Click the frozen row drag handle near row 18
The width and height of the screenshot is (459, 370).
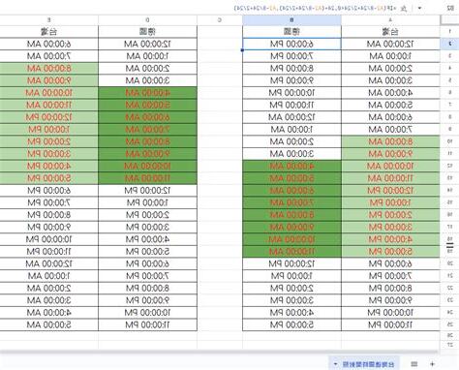(449, 246)
